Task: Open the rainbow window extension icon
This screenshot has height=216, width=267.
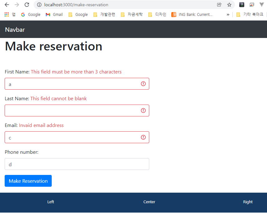Action: [252, 5]
